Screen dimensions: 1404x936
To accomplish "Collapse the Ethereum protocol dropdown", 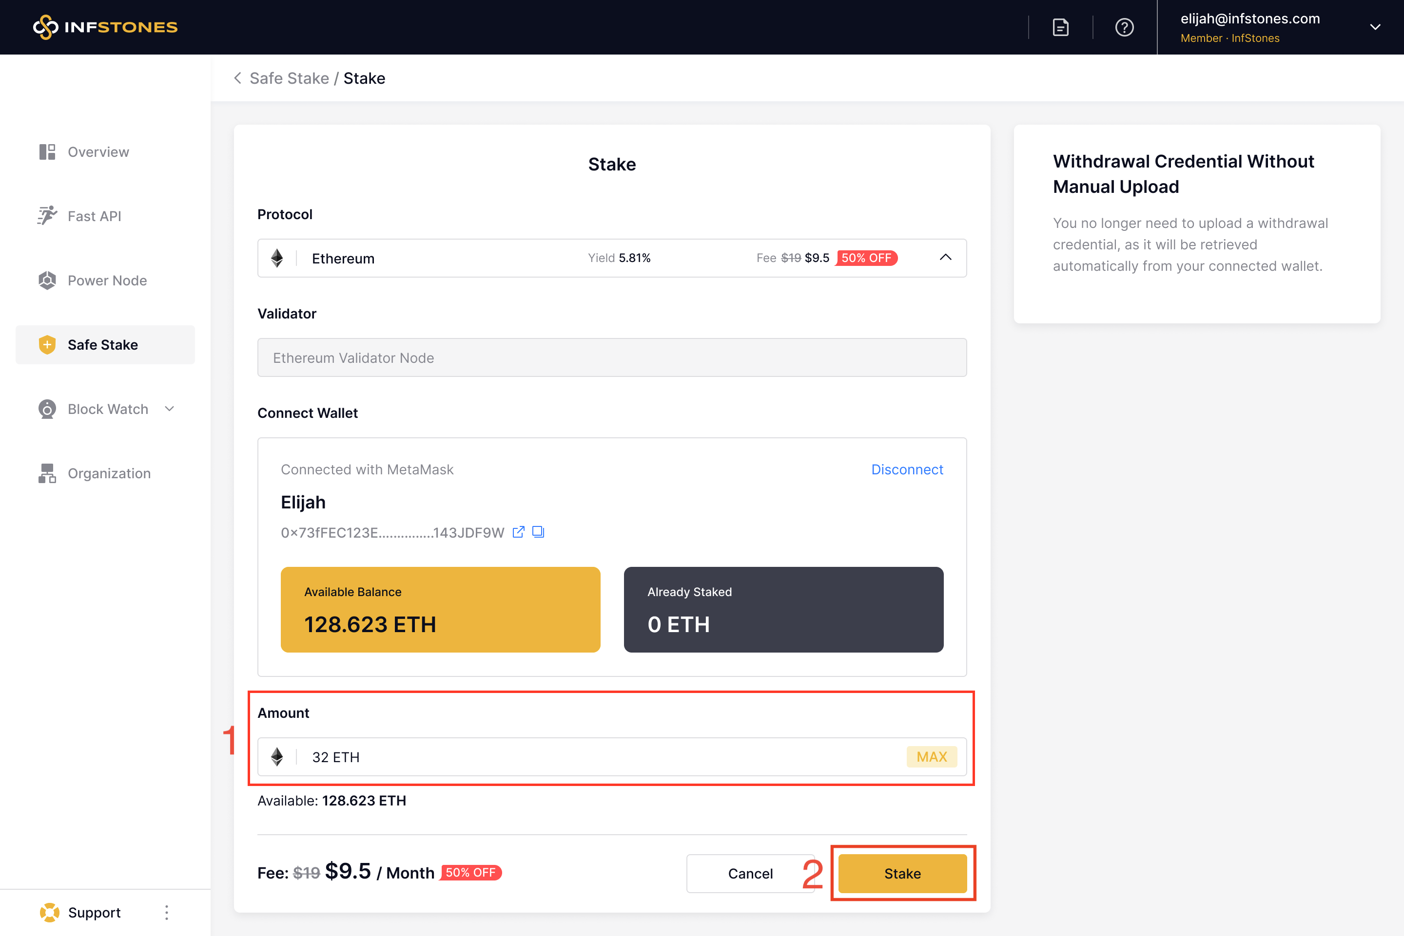I will pos(945,258).
